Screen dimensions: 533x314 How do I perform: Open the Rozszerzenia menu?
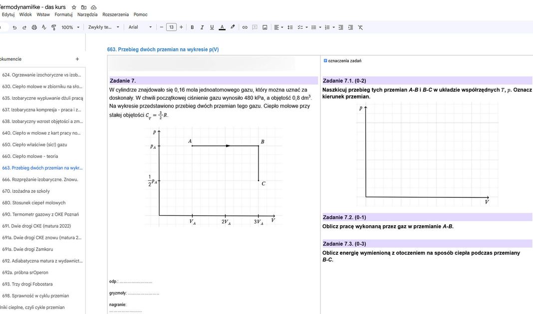click(x=115, y=14)
